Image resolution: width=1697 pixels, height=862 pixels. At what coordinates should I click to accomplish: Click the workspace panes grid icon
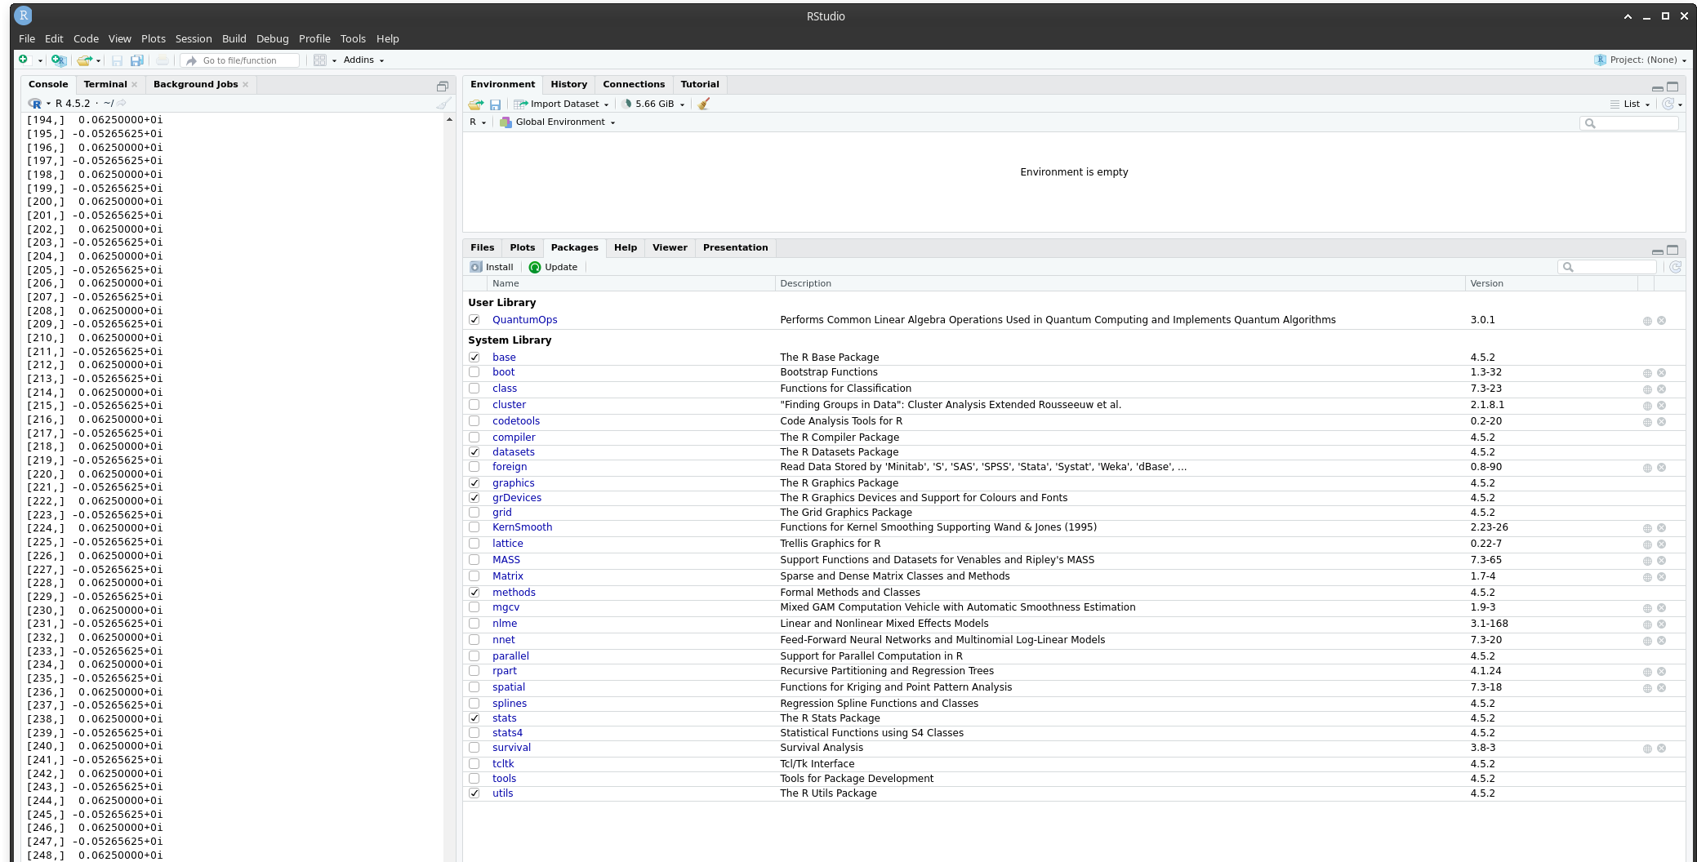pyautogui.click(x=320, y=60)
